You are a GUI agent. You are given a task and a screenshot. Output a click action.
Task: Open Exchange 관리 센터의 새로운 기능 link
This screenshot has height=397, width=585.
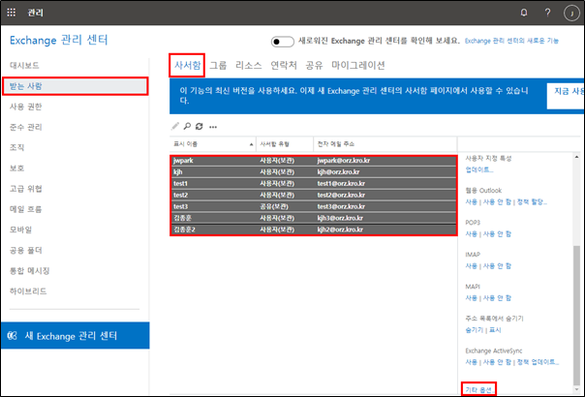[x=511, y=41]
